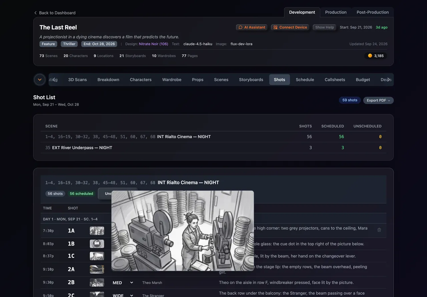427x297 pixels.
Task: Open the AI Assistant
Action: click(x=252, y=27)
